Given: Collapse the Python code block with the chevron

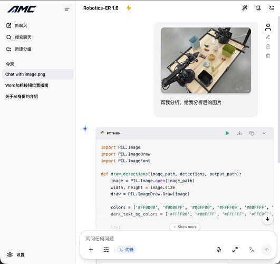Looking at the screenshot, I should [x=264, y=133].
